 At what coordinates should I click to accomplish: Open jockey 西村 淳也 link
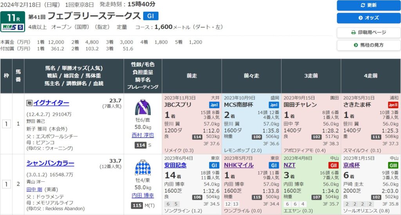point(143,135)
